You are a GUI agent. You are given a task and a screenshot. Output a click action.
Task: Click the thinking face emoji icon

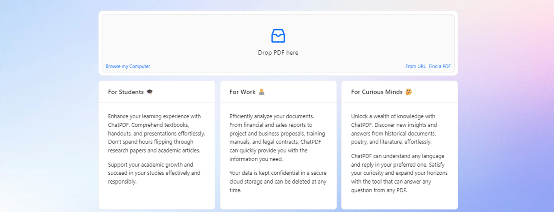click(x=408, y=92)
